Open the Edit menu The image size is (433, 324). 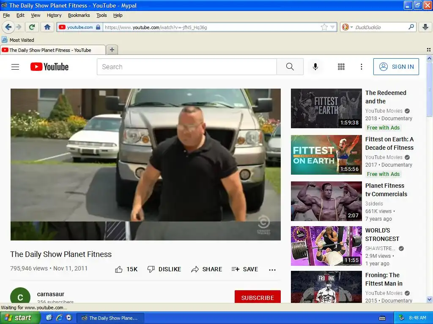pos(20,15)
